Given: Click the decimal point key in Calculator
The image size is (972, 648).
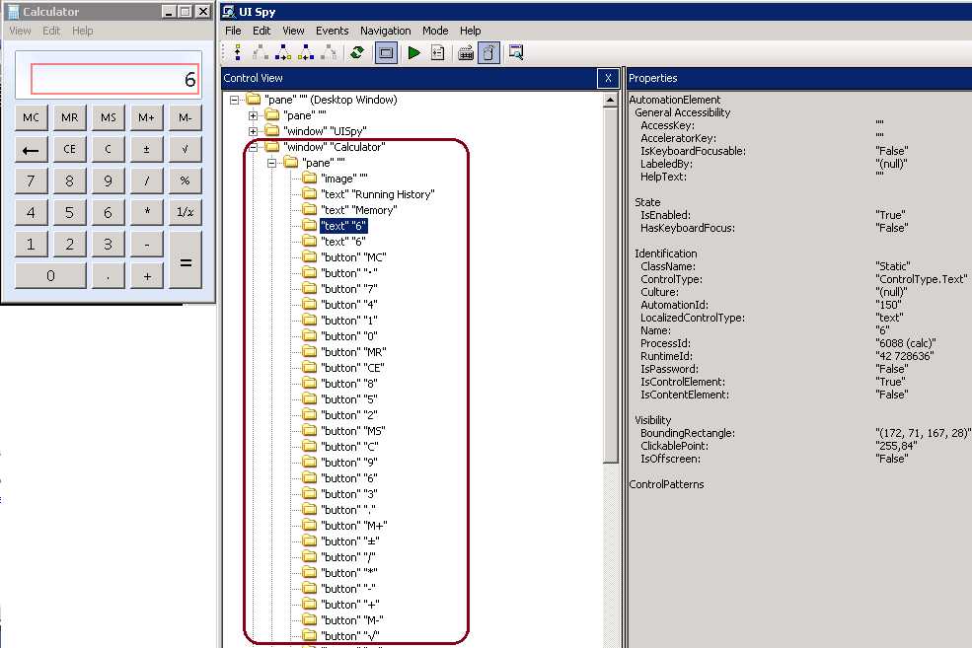Looking at the screenshot, I should pyautogui.click(x=108, y=276).
